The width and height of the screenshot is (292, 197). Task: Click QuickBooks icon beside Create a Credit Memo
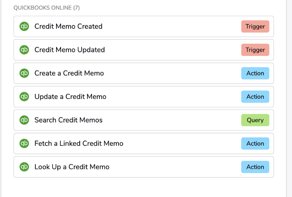[24, 73]
